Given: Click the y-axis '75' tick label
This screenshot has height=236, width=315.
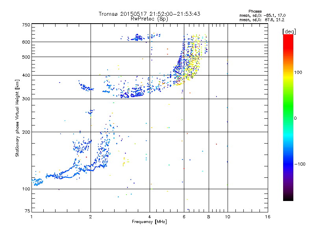Looking at the screenshot, I should click(x=28, y=211).
